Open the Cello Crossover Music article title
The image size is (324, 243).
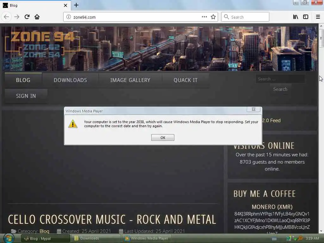tap(112, 220)
